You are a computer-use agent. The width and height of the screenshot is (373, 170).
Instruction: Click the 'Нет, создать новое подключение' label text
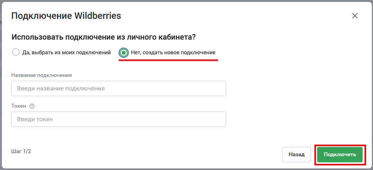(x=173, y=52)
